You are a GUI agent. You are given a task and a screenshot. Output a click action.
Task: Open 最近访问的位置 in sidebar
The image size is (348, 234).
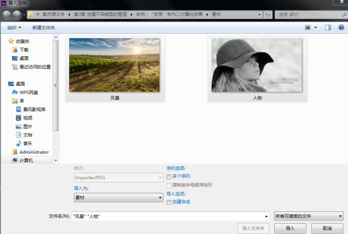31,67
